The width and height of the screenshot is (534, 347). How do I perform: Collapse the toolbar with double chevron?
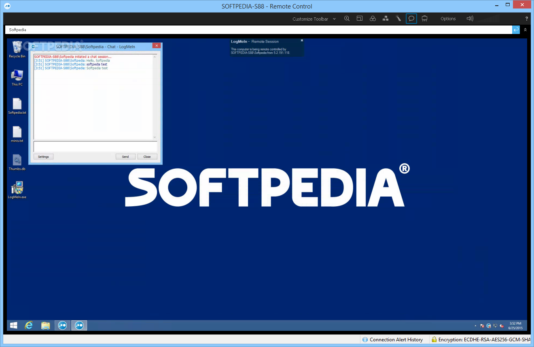526,30
